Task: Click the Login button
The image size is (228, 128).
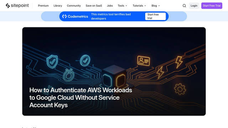Action: (x=194, y=6)
